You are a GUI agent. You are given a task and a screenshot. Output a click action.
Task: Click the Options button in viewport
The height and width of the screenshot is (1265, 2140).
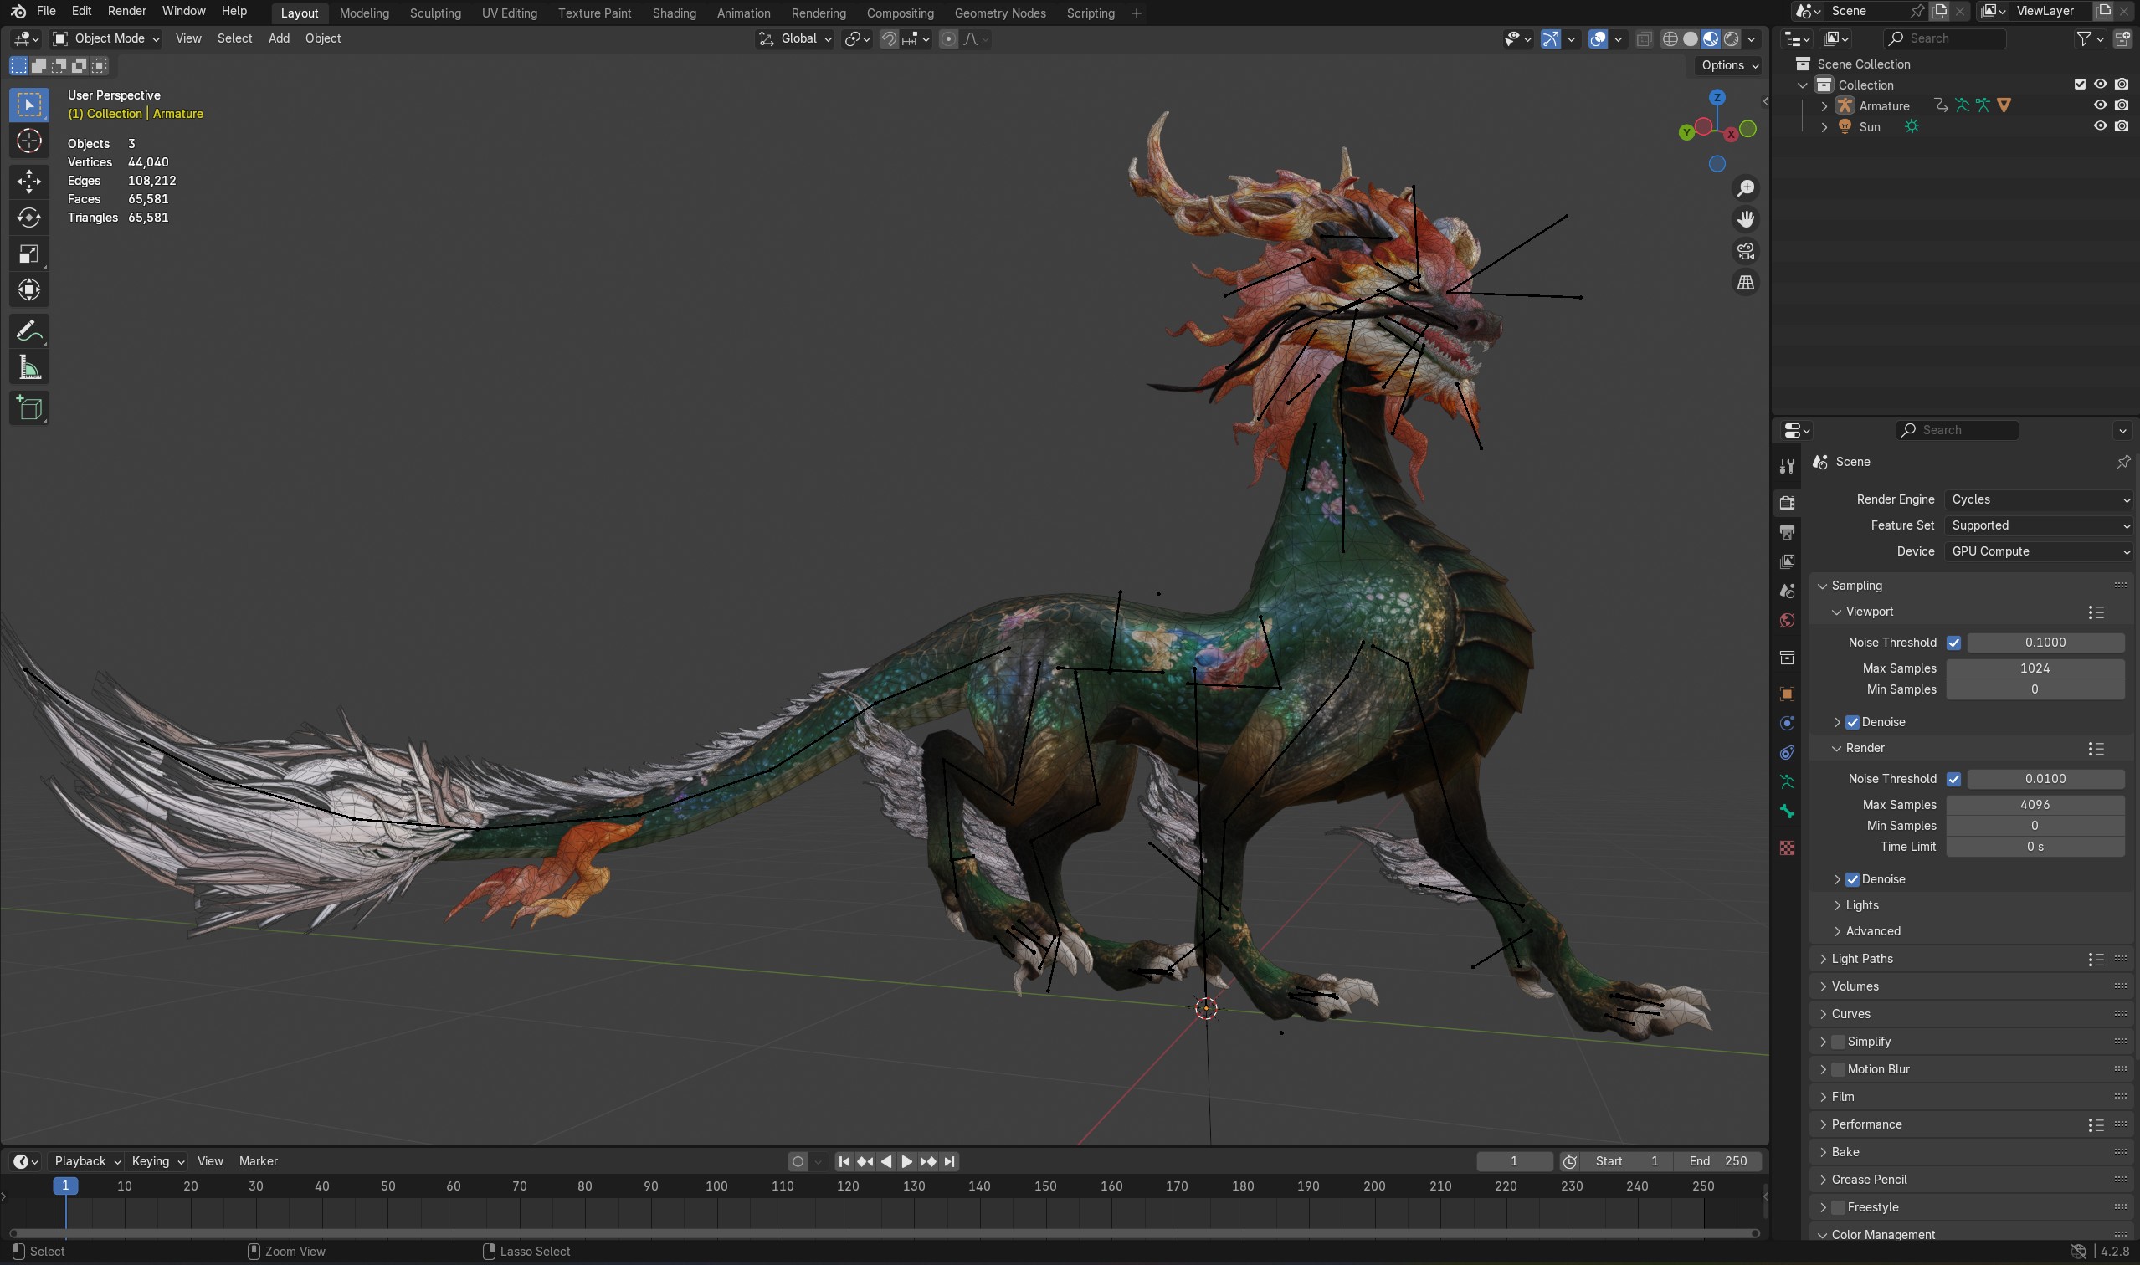(x=1729, y=65)
